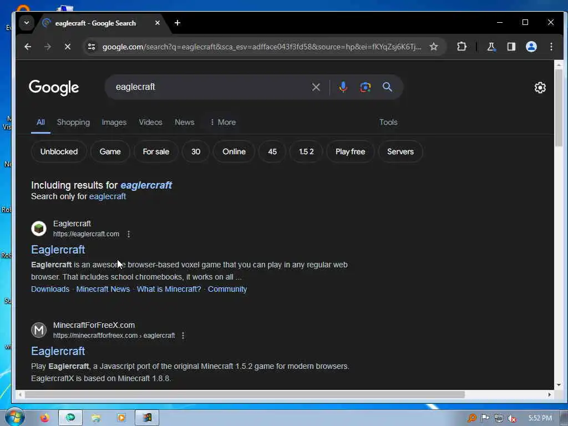Search only for eaglecraft link
The width and height of the screenshot is (568, 426).
[x=108, y=196]
